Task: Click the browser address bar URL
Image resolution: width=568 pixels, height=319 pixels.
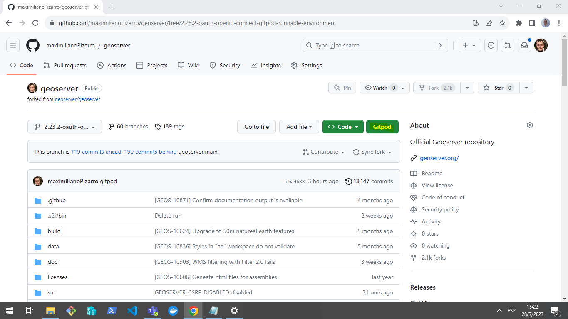Action: 197,23
